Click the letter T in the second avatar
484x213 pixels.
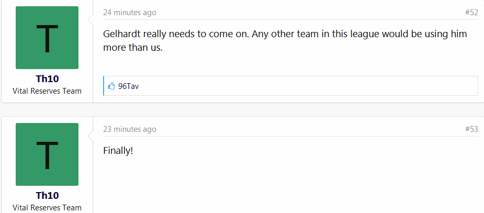(x=47, y=155)
